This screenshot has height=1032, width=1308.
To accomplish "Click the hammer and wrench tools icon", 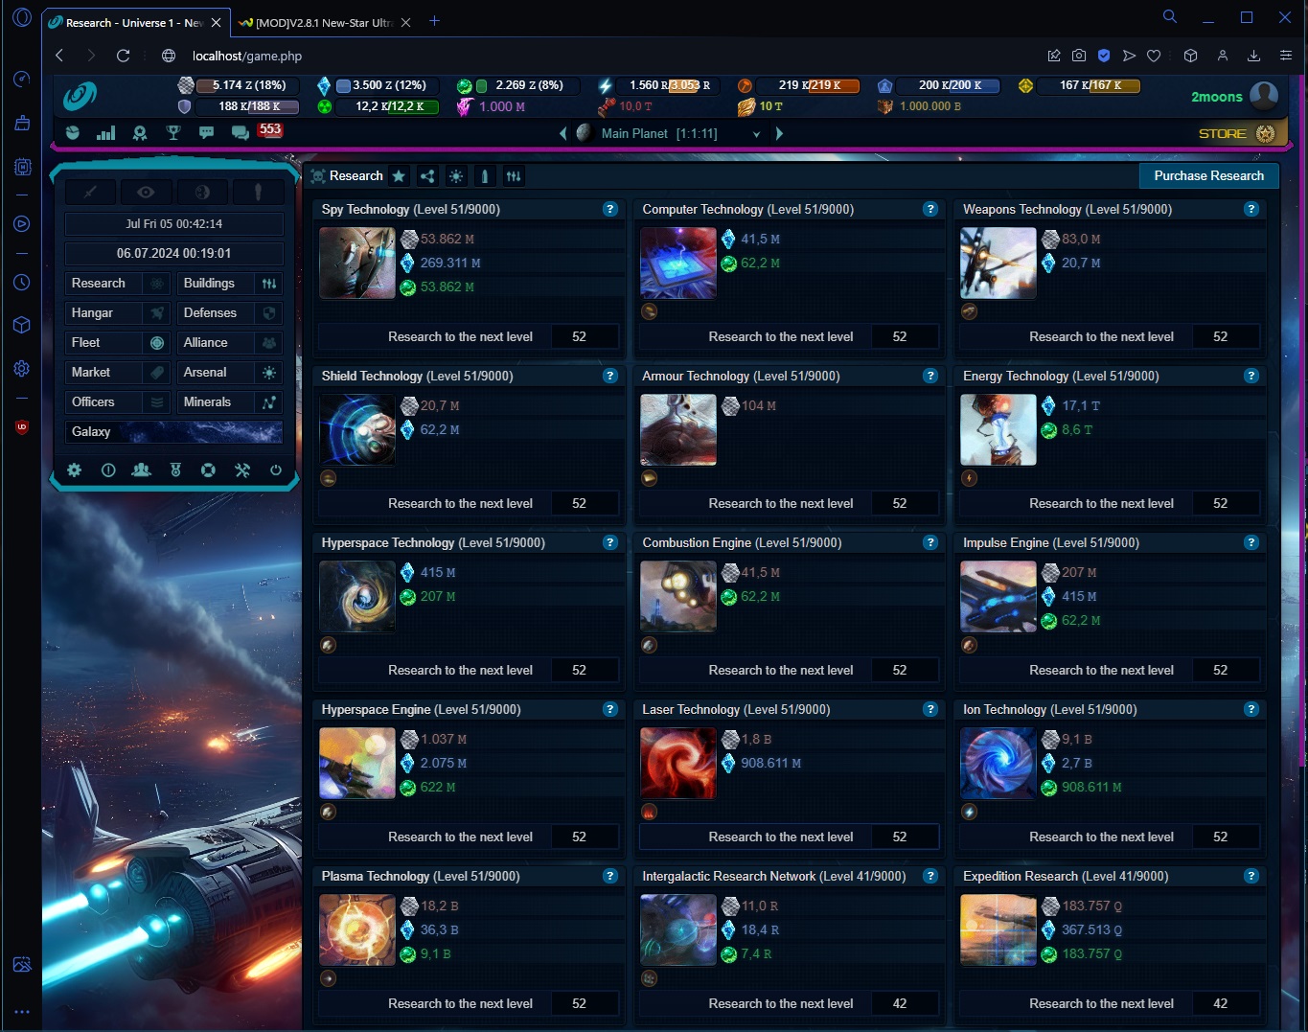I will point(241,470).
